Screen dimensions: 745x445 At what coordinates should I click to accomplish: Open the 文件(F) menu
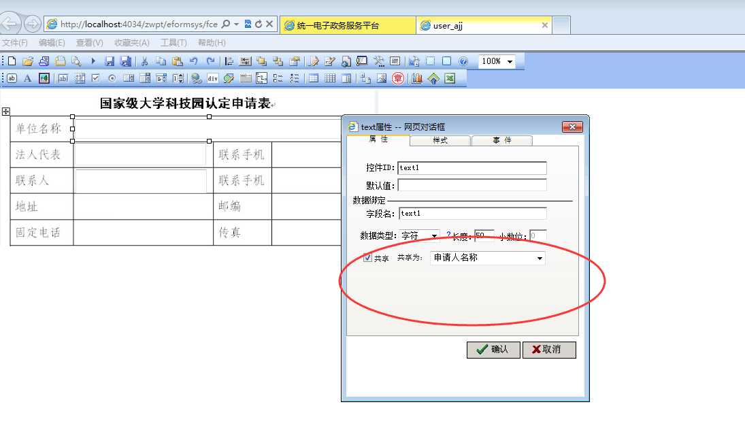click(x=15, y=42)
